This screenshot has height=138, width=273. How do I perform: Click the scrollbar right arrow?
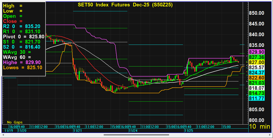point(270,135)
